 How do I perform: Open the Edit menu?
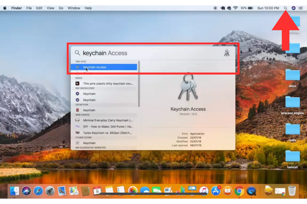point(39,8)
